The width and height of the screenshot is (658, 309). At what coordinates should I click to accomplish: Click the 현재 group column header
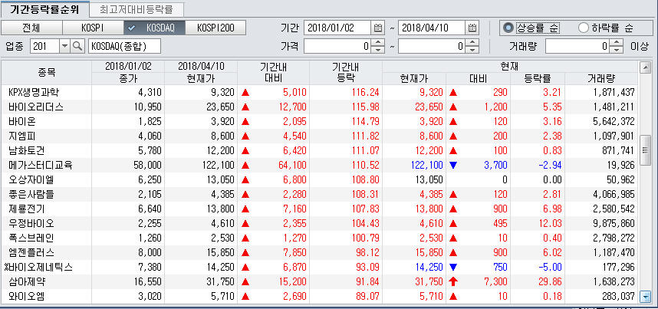pyautogui.click(x=510, y=67)
